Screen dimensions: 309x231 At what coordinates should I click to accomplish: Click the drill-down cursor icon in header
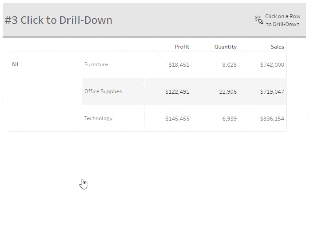point(259,20)
